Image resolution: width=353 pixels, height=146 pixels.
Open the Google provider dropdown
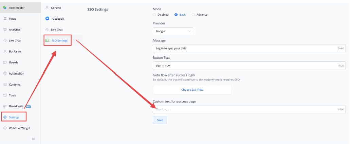173,31
